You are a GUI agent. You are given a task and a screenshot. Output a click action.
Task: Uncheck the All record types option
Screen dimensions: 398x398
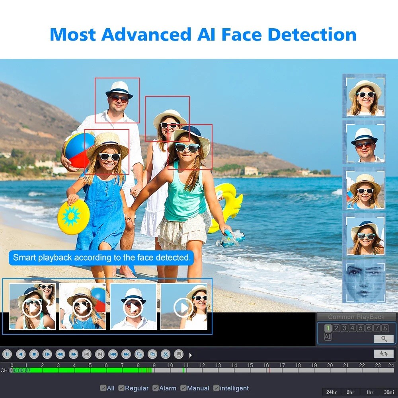click(103, 388)
